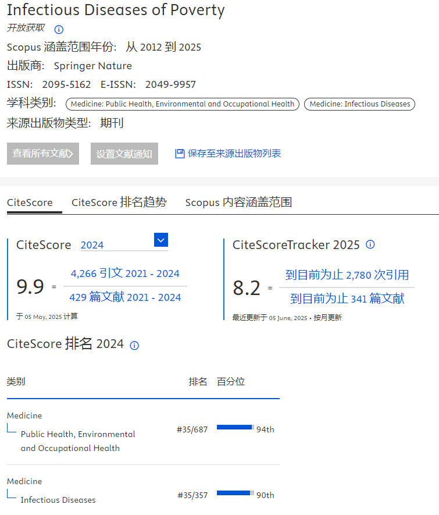439x515 pixels.
Task: Click Medicine: Infectious Diseases category tag
Action: (360, 104)
